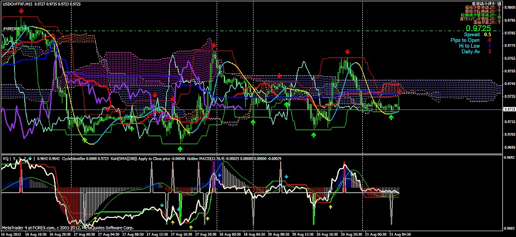This screenshot has width=516, height=237.
Task: Click the green arrow near 17 Aug 00:30
Action: click(85, 140)
